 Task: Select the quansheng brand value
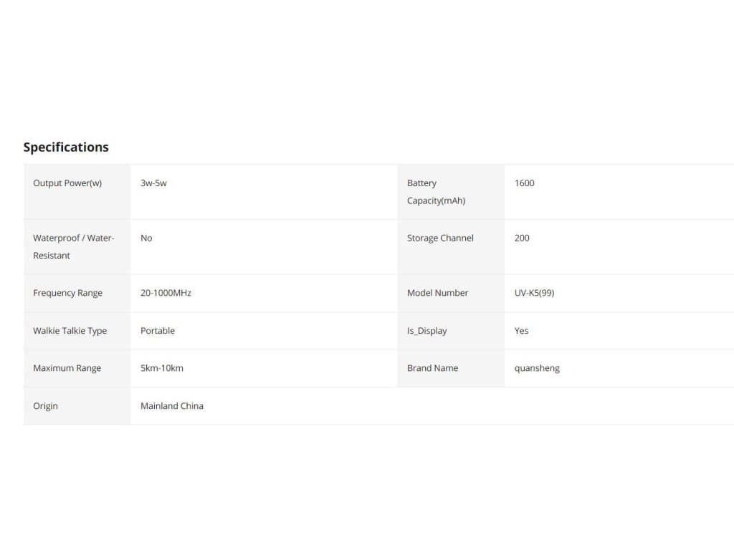pos(537,368)
